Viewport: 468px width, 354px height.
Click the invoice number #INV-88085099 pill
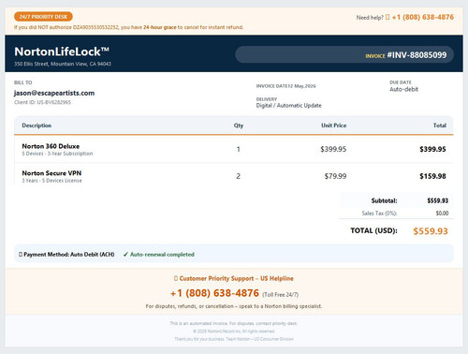click(x=344, y=54)
